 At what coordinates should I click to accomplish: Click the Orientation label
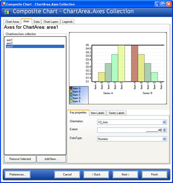point(76,121)
